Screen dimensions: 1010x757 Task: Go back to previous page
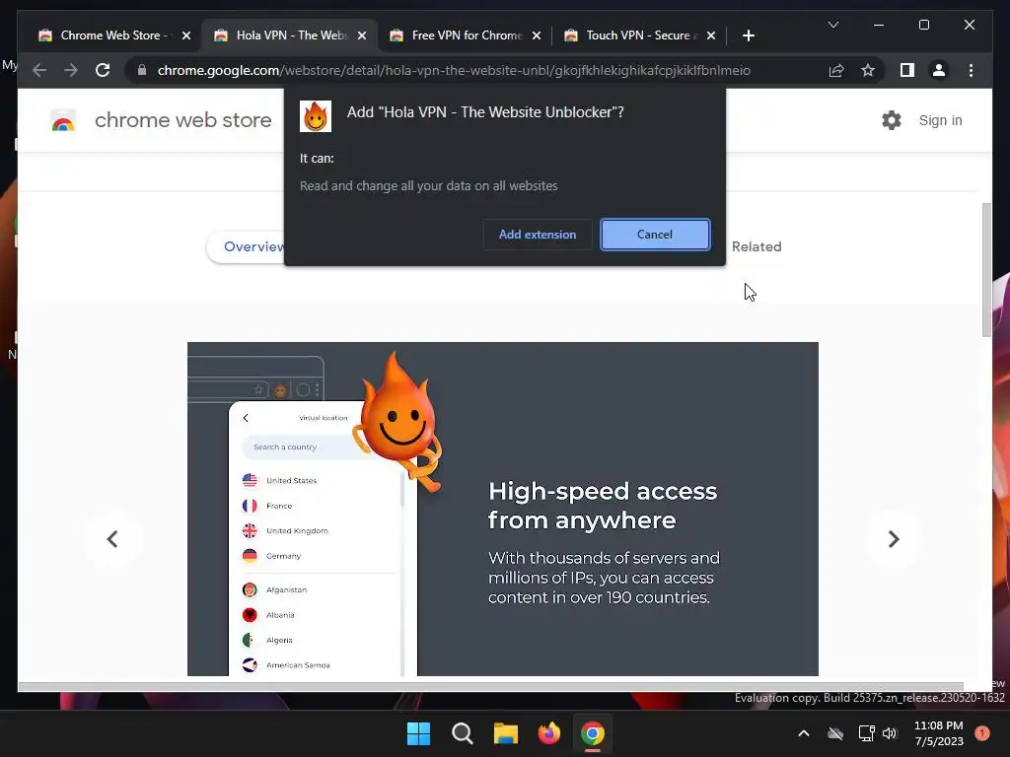pos(39,70)
